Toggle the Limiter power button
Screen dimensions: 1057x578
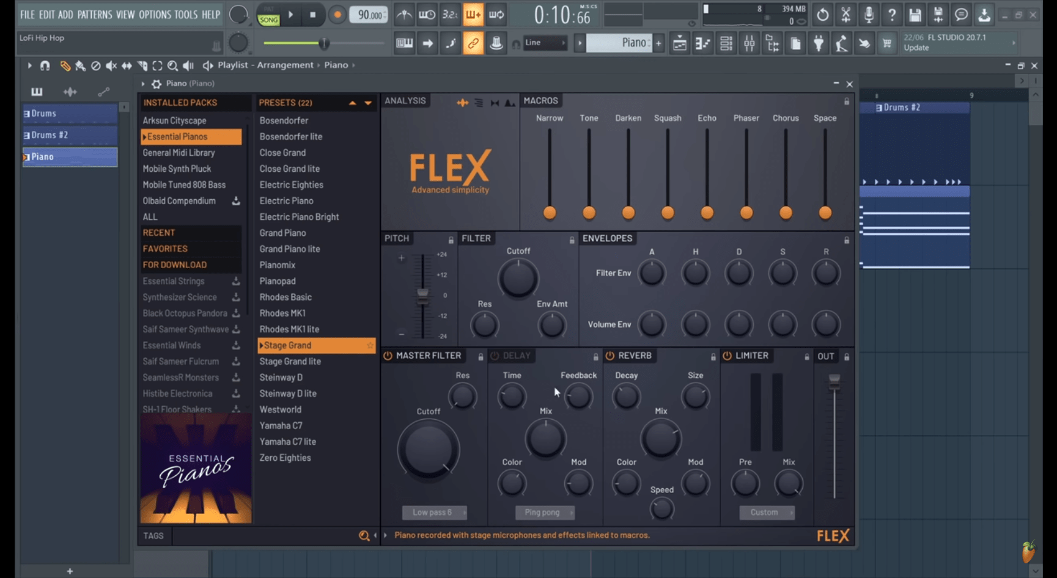point(727,356)
